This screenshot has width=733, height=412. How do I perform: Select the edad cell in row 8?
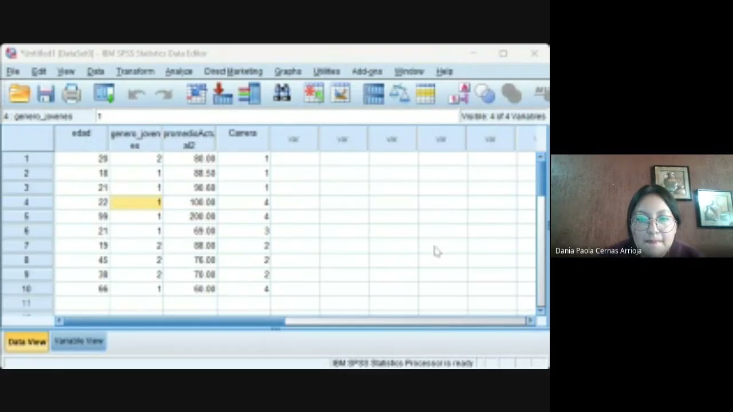[x=81, y=260]
